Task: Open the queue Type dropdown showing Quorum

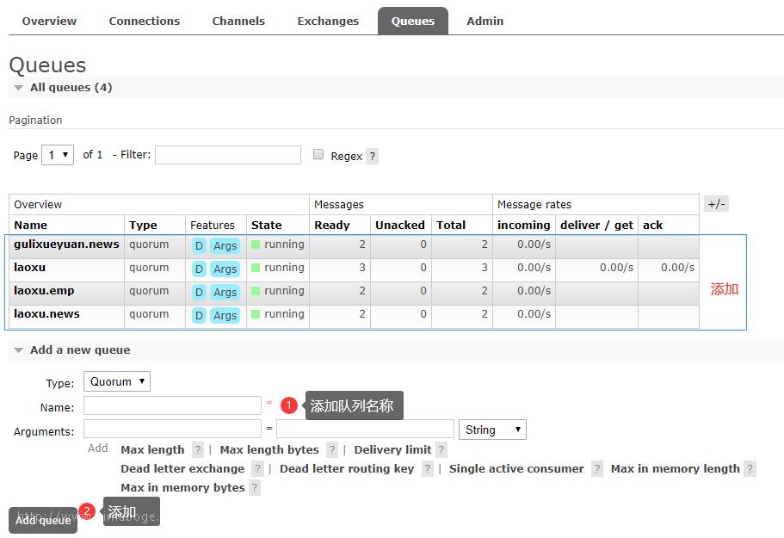Action: pyautogui.click(x=117, y=381)
